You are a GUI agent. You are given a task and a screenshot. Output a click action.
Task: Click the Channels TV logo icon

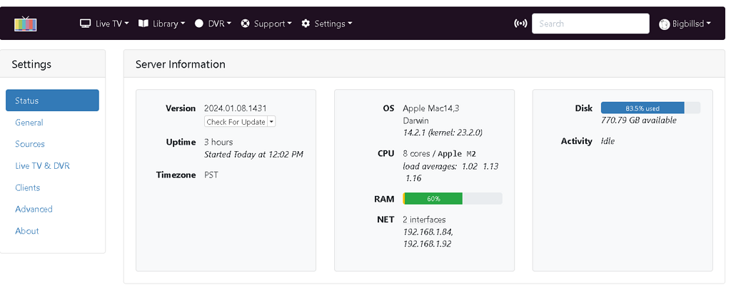25,24
